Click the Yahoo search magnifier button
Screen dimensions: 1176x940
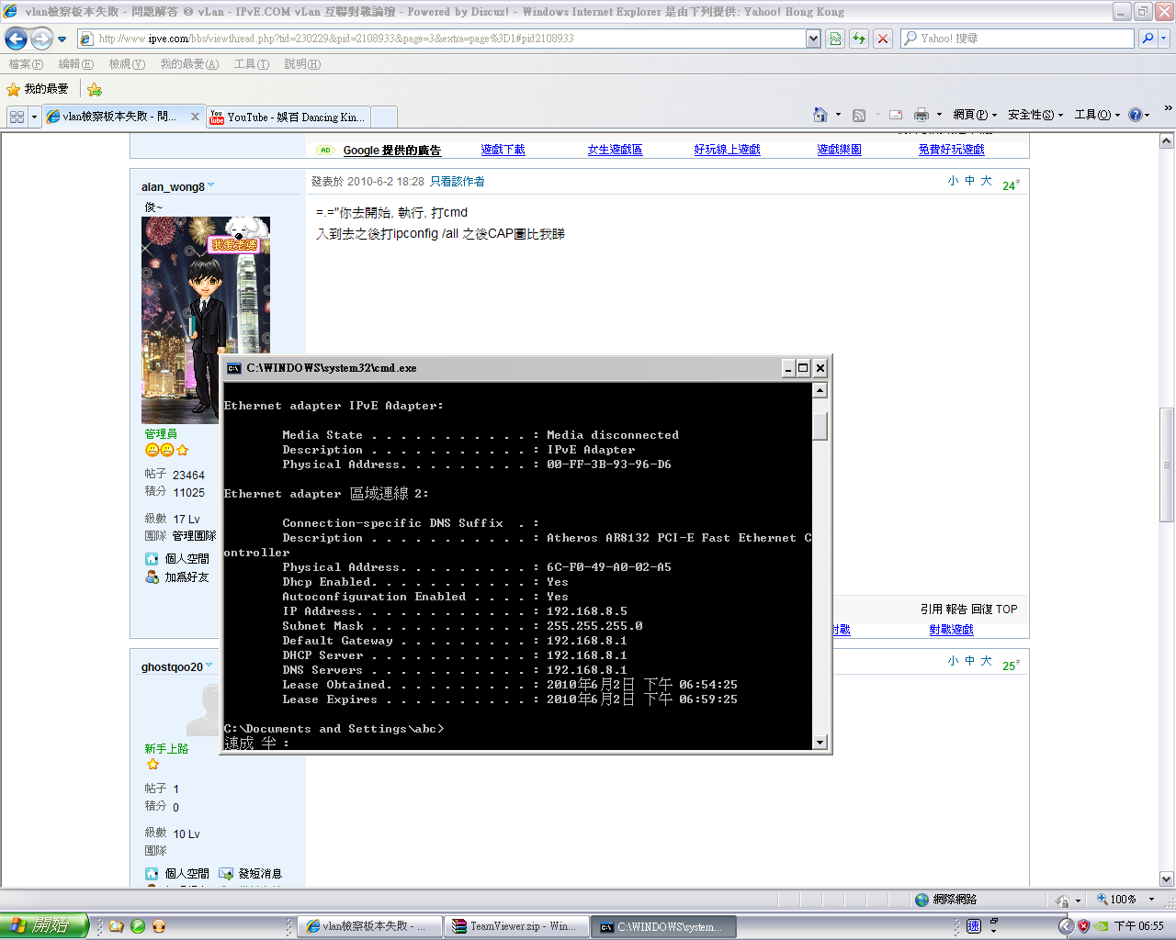(1147, 39)
